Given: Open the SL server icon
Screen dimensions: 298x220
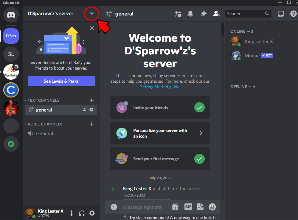Looking at the screenshot, I should pyautogui.click(x=11, y=54).
